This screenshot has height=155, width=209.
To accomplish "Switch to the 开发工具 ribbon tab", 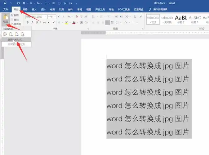I will [100, 10].
